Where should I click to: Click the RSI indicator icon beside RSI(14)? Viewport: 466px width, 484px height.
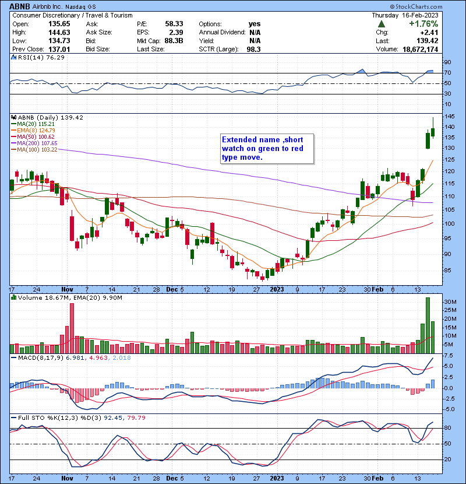tap(13, 57)
